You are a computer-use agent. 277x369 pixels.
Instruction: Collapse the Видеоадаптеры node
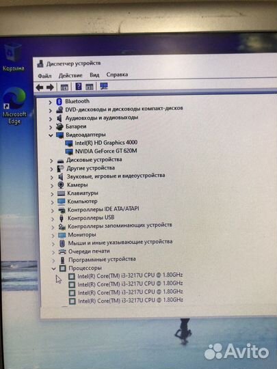[51, 135]
